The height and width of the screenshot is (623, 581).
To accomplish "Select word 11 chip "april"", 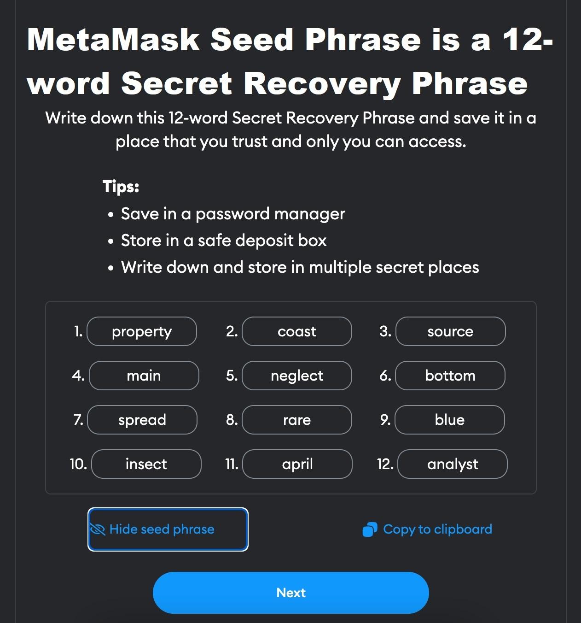I will pos(297,464).
